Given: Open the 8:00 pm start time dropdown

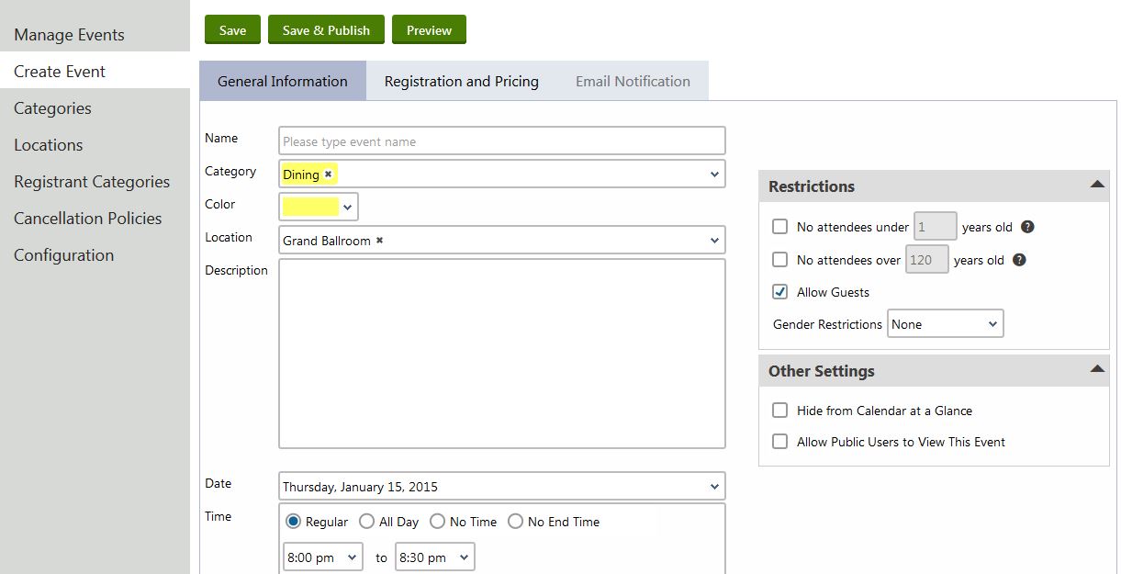Looking at the screenshot, I should point(322,557).
